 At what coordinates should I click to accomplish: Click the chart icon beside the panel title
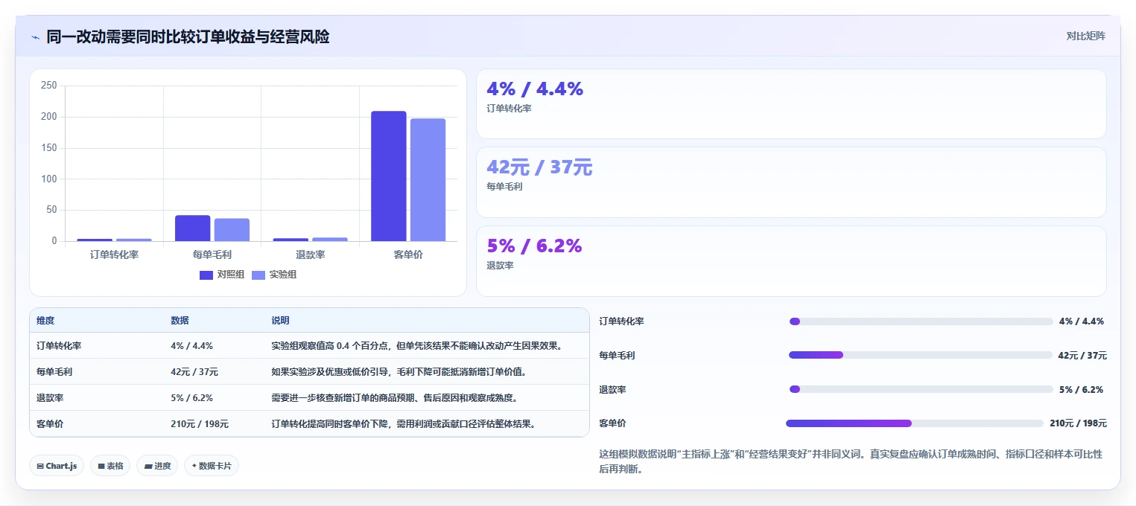[x=35, y=36]
